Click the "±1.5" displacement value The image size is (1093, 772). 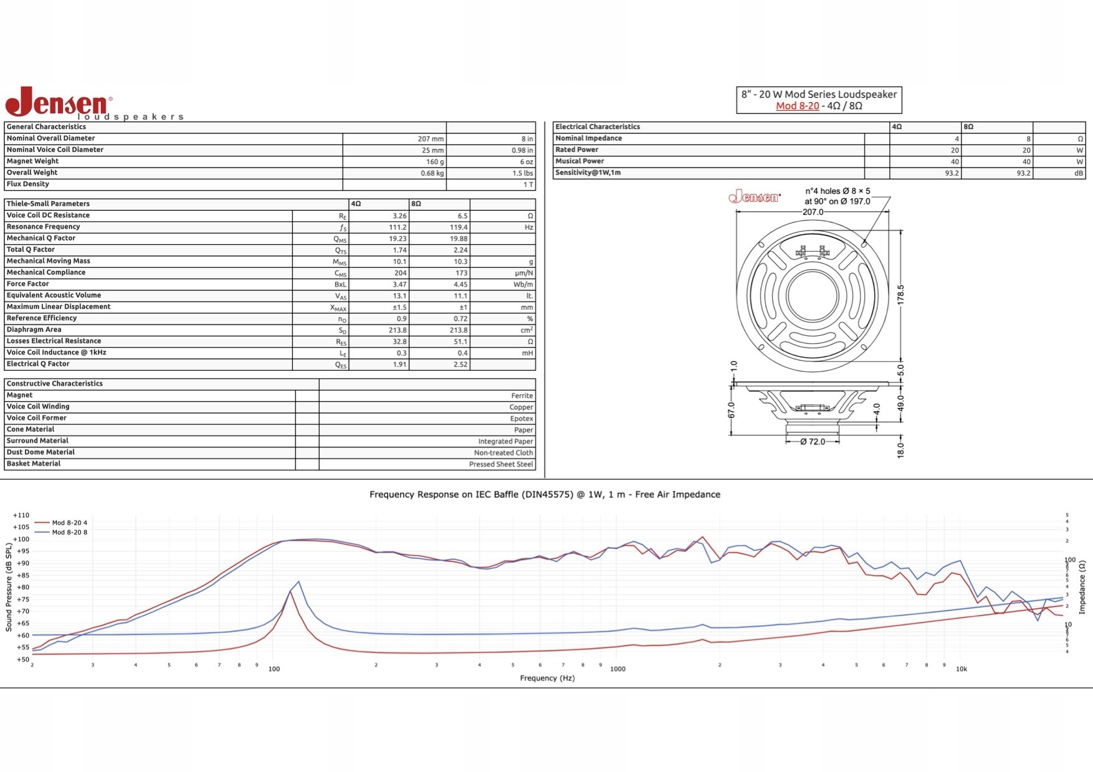click(x=399, y=308)
